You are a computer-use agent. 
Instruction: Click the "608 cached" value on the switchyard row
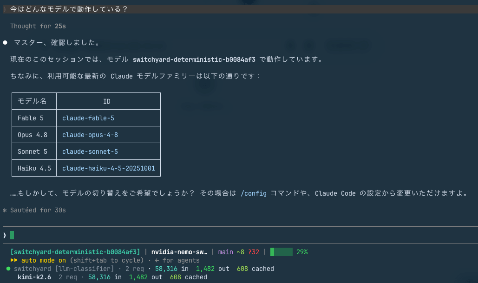pyautogui.click(x=255, y=269)
